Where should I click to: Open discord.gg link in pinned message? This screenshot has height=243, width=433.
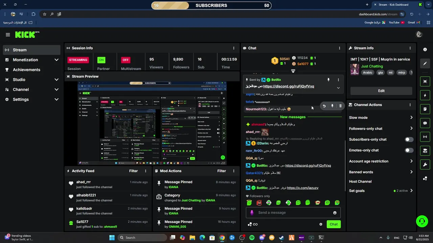click(289, 86)
